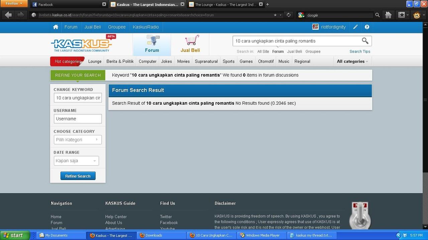Open Firefox home page icon

[388, 15]
